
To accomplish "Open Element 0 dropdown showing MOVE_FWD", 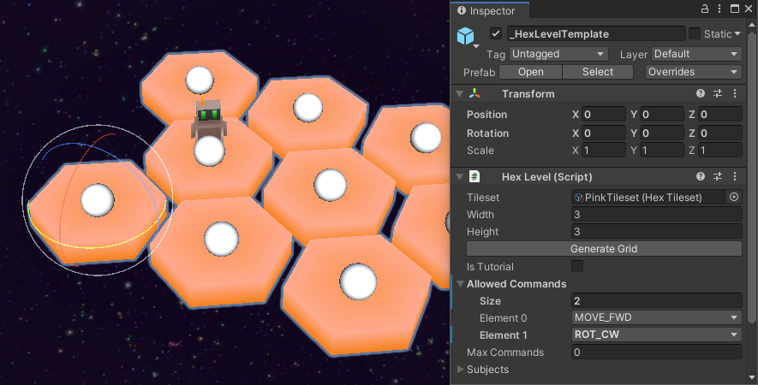I will [656, 317].
